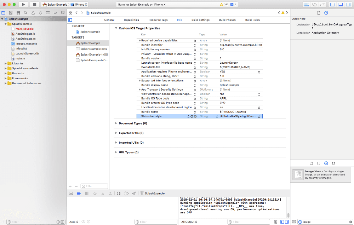Open LaunchScreen.xib file
This screenshot has height=225, width=354.
click(25, 53)
